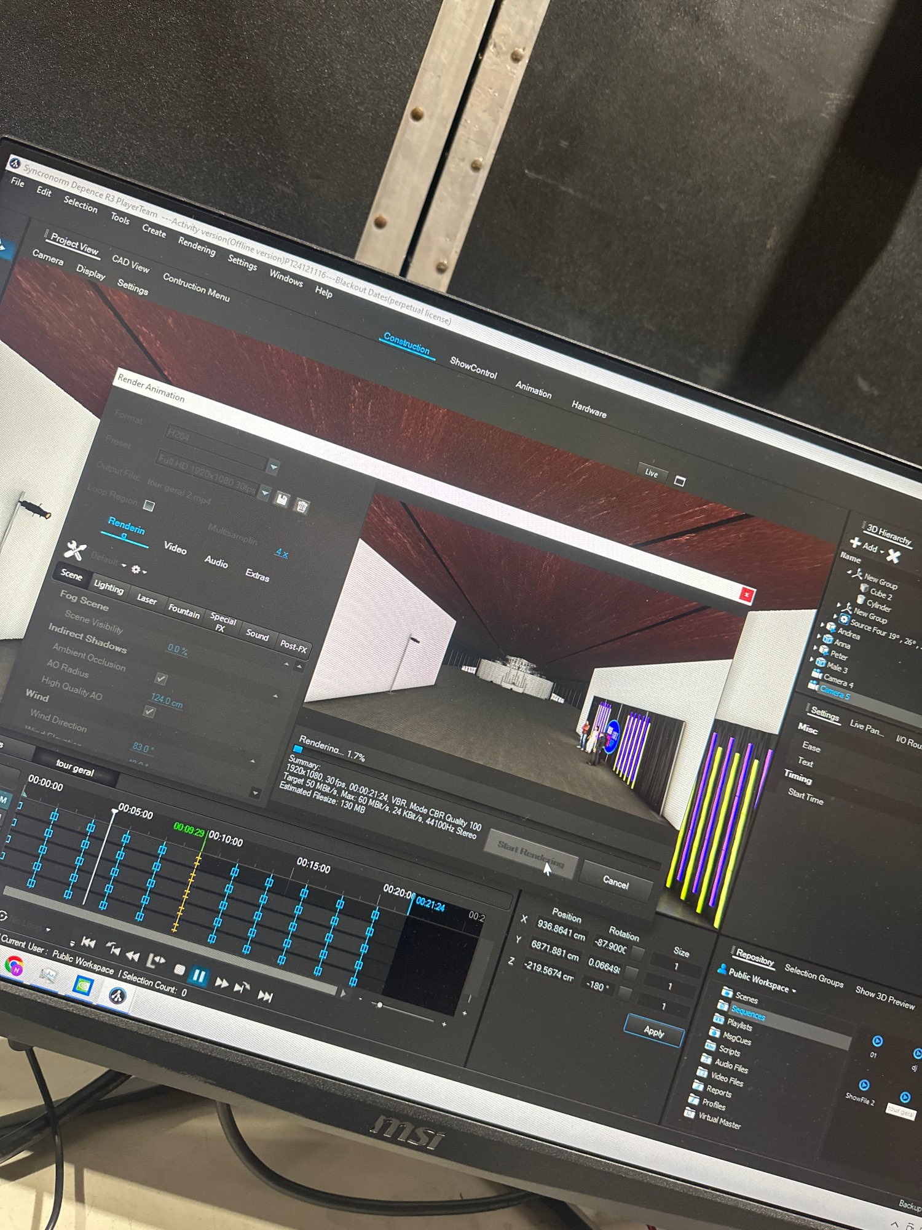Open the Output File dropdown arrow
This screenshot has height=1230, width=922.
click(265, 493)
